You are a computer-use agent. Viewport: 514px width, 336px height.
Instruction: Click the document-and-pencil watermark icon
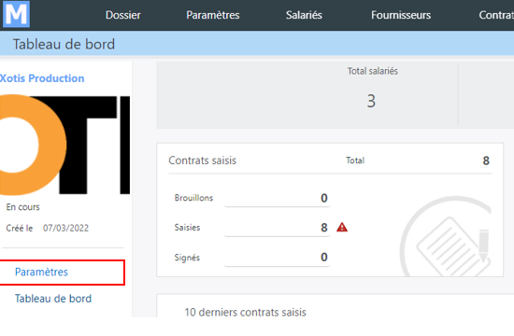[446, 236]
